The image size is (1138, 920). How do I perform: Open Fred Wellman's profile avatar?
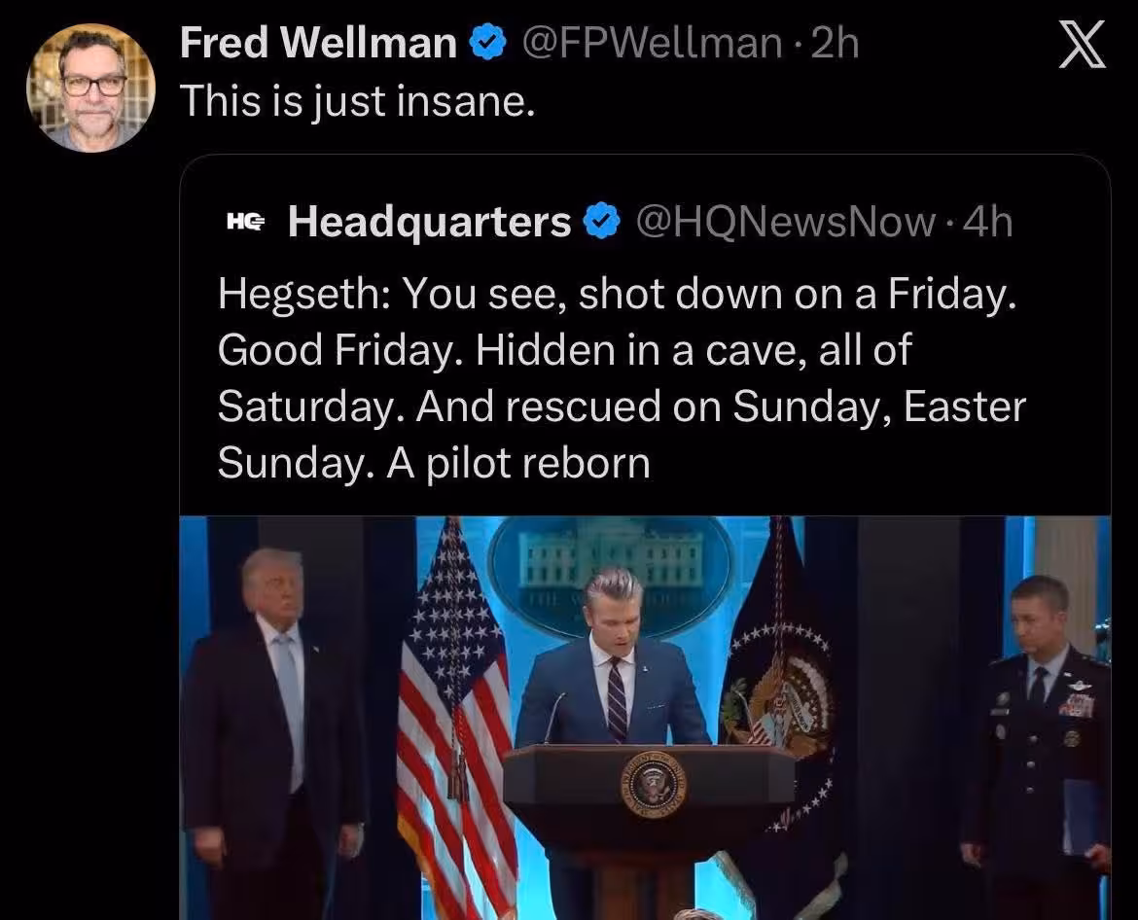coord(90,88)
